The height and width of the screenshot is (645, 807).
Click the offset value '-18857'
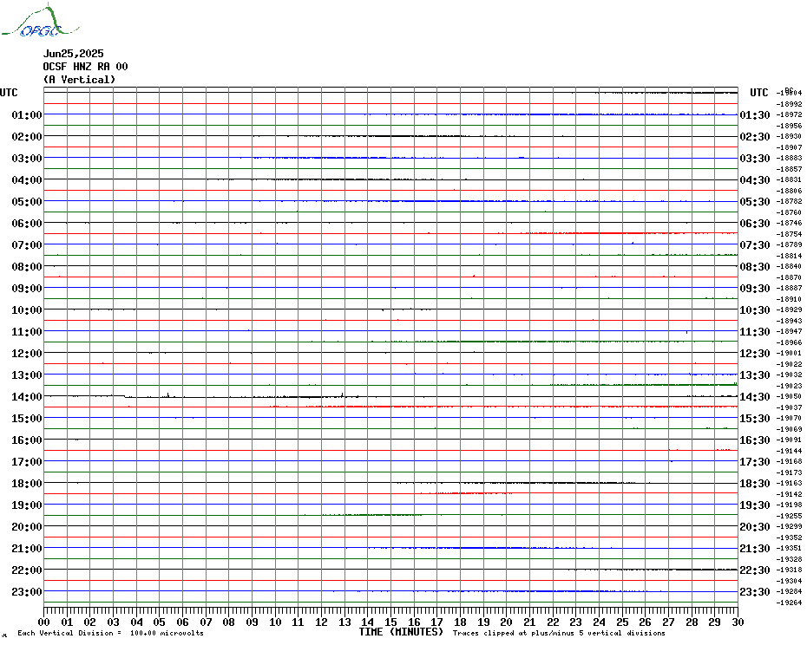(789, 169)
